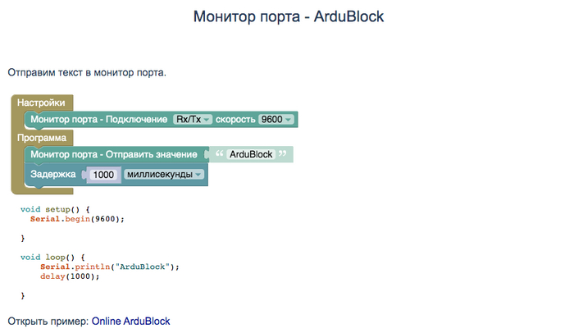Click the Online ArduBlock link

130,321
